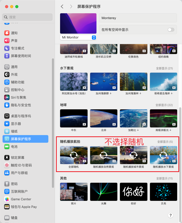
Task: Select the 光舞 screensaver thumbnail
Action: (104, 192)
